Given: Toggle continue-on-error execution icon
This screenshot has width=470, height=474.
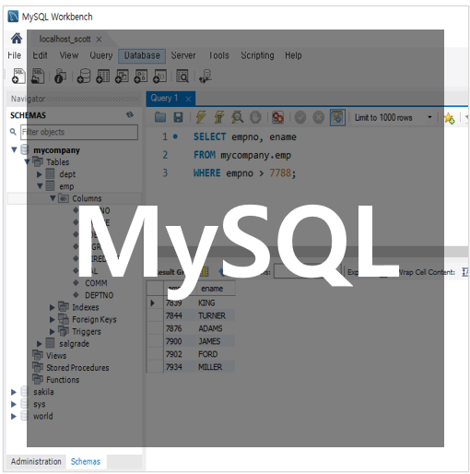Looking at the screenshot, I should (277, 117).
